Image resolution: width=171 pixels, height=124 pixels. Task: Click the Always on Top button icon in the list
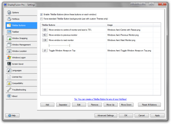click(x=45, y=51)
